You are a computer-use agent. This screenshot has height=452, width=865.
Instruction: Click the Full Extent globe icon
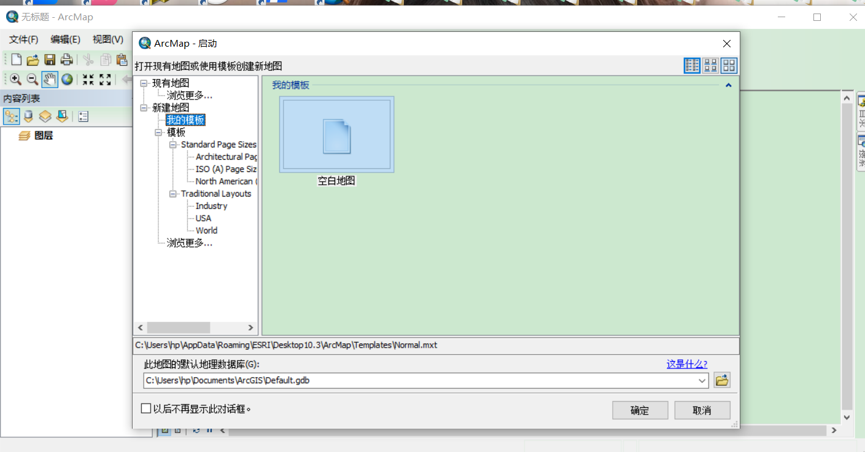click(67, 79)
